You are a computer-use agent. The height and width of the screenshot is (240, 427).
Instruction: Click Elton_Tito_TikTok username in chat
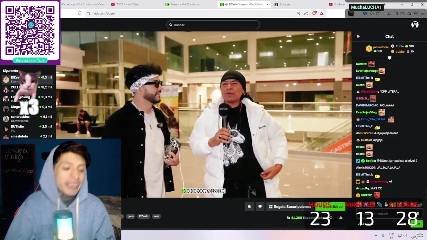(x=373, y=119)
